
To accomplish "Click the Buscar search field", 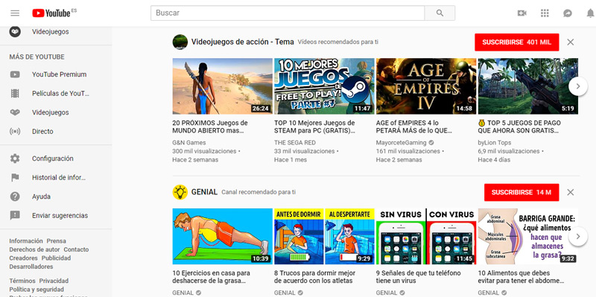I will [288, 13].
